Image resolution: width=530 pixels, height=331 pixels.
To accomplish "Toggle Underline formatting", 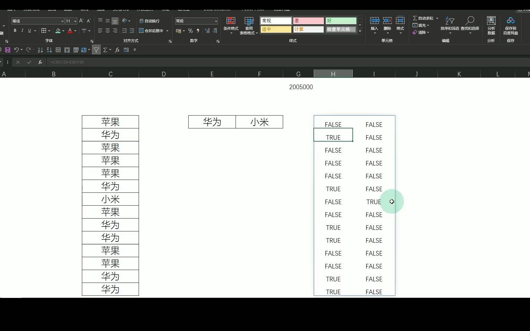I will click(29, 31).
